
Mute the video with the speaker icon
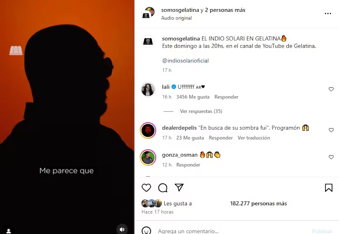point(122,230)
